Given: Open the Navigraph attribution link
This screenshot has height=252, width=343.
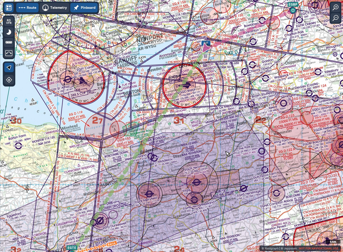Looking at the screenshot, I should tap(270, 249).
